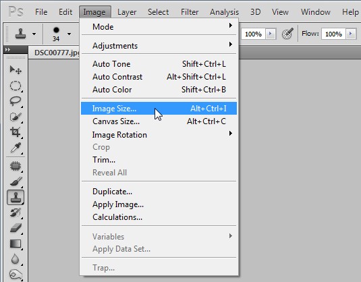Select the Eraser tool

[16, 228]
